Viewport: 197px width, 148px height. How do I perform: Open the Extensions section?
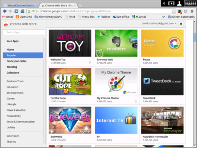click(13, 136)
